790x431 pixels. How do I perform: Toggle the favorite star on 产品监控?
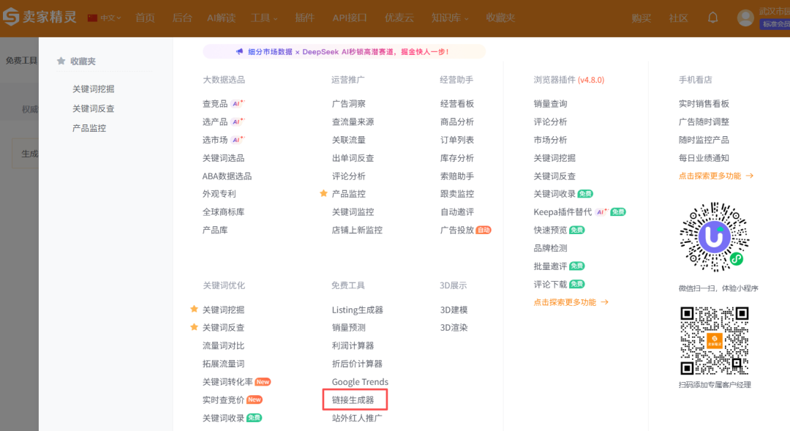click(323, 193)
